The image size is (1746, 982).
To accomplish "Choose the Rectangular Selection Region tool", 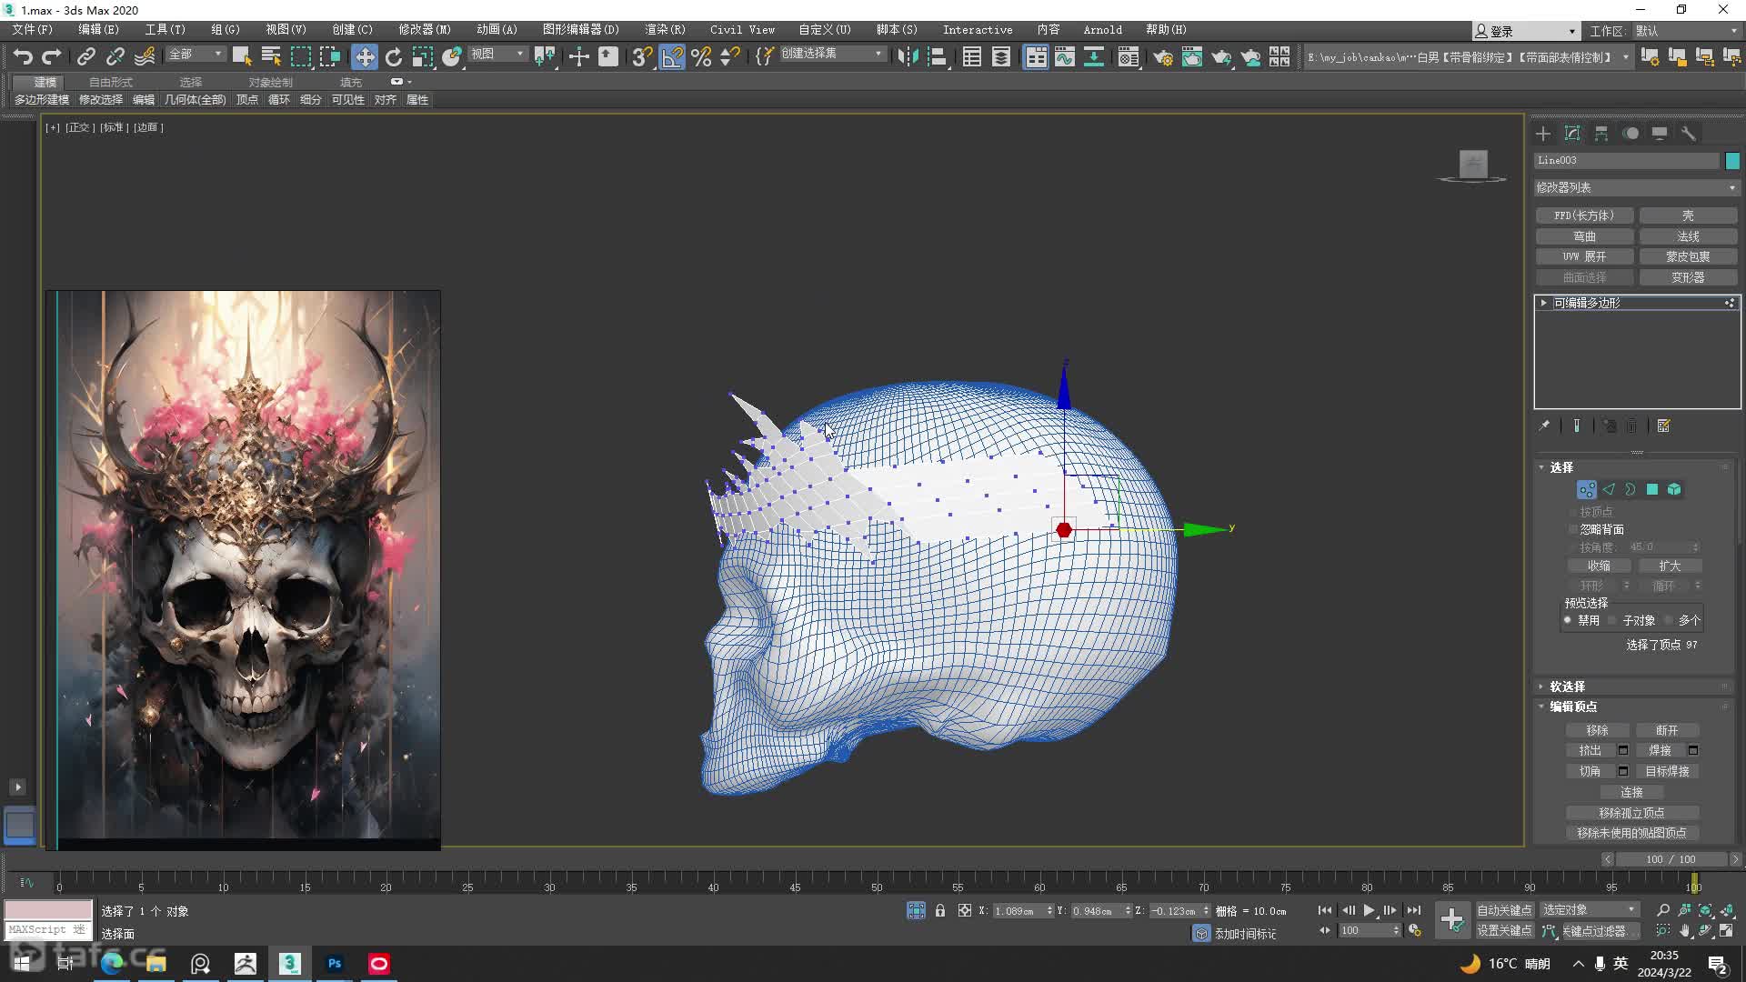I will (x=300, y=56).
